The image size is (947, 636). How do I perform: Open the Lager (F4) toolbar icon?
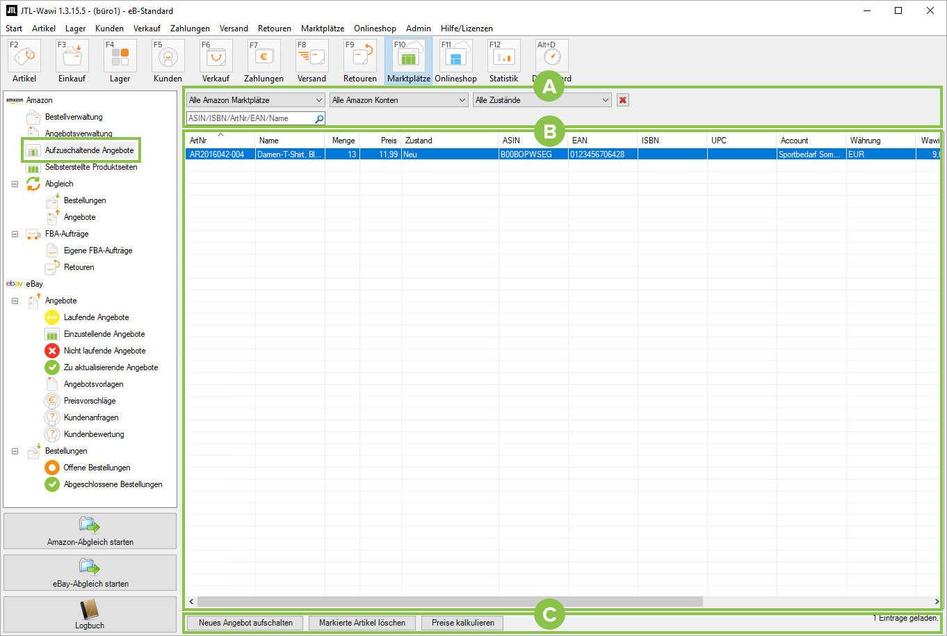point(120,56)
